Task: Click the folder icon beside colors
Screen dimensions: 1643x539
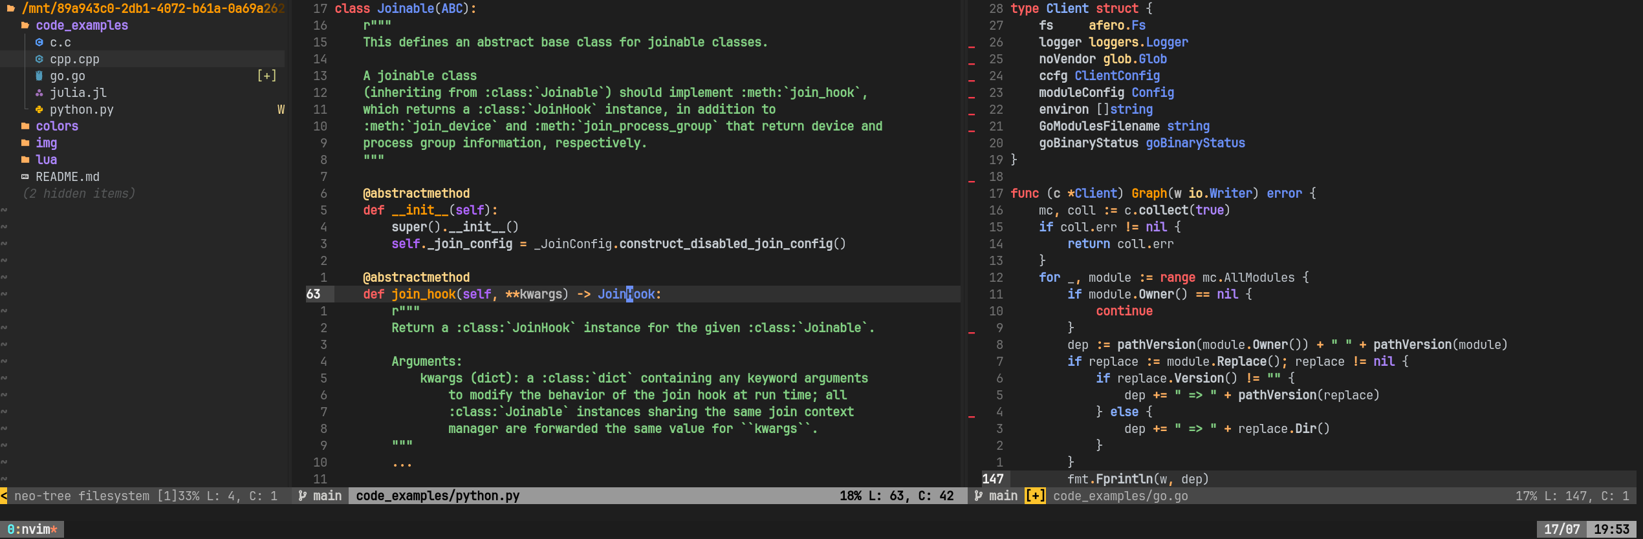Action: (25, 126)
